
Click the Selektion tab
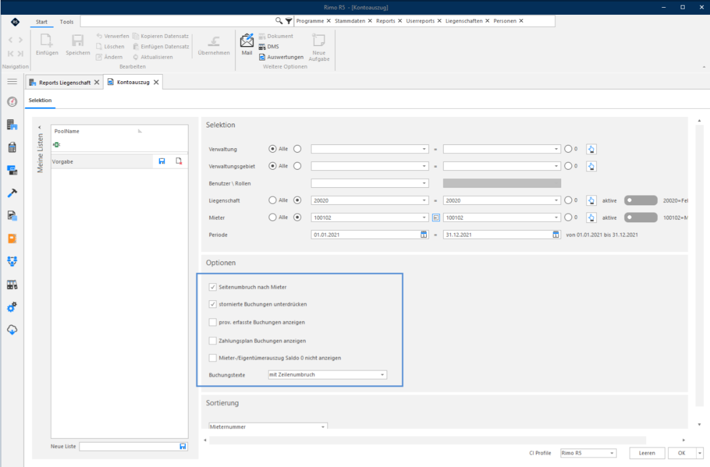(x=40, y=100)
